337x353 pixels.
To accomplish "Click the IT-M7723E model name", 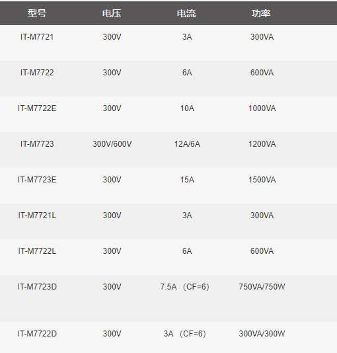I will 37,180.
